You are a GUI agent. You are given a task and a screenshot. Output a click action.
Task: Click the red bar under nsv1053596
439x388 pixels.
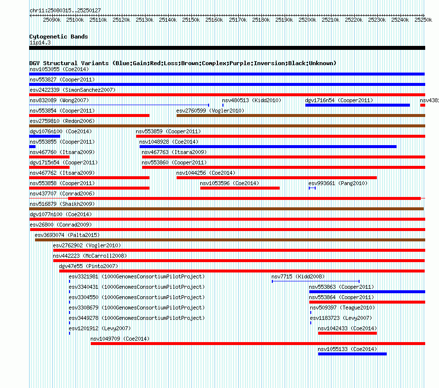point(240,188)
